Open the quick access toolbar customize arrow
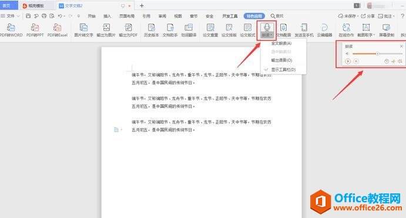The width and height of the screenshot is (406, 218). [x=79, y=16]
